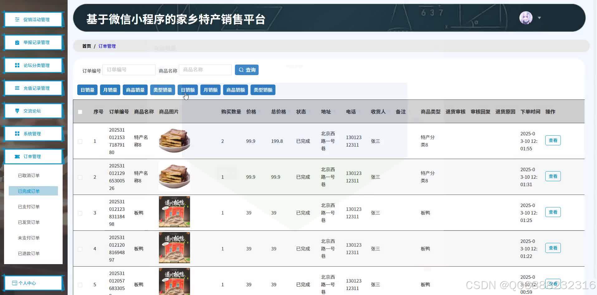Open 论坛分类管理 via its grid icon
Viewport: 597px width, 295px height.
pyautogui.click(x=17, y=65)
